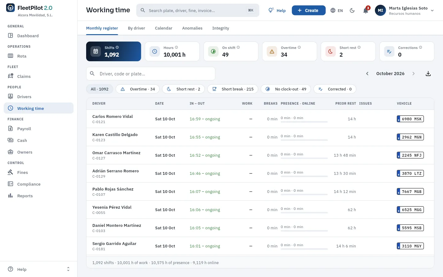This screenshot has width=443, height=277.
Task: Click the Shifts info icon
Action: click(117, 47)
